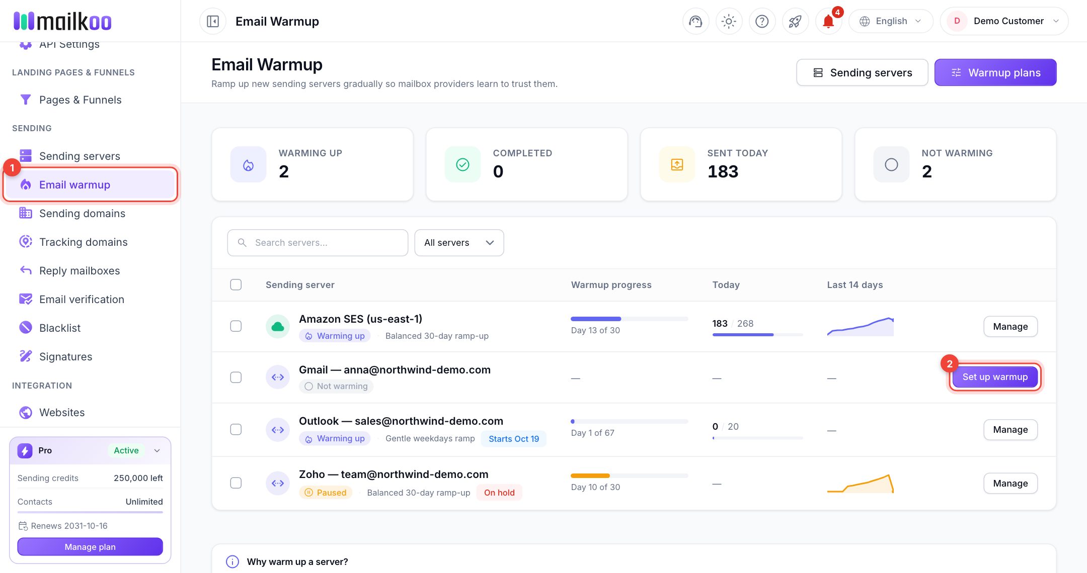
Task: Select all servers with the header checkbox
Action: 236,284
